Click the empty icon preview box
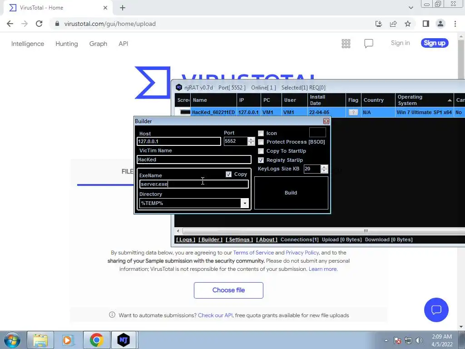The image size is (465, 349). coord(317,132)
